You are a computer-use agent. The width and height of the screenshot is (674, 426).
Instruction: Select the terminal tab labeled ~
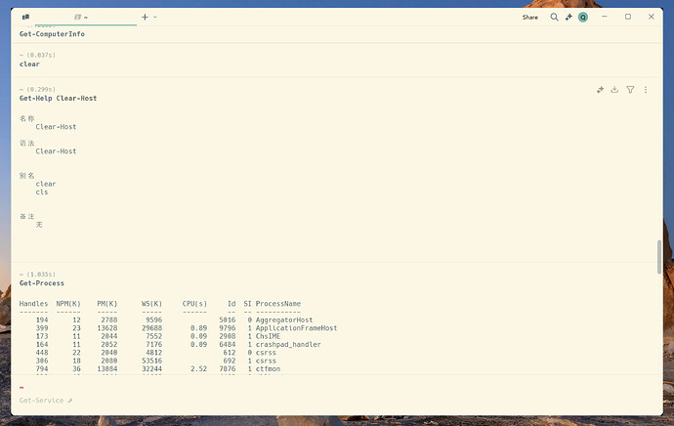(86, 18)
